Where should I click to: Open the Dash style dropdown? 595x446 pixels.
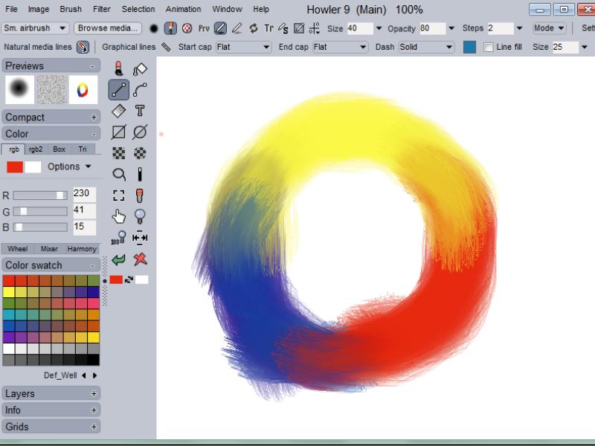click(x=426, y=47)
